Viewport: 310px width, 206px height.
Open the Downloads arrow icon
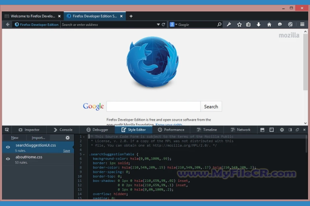(x=259, y=24)
